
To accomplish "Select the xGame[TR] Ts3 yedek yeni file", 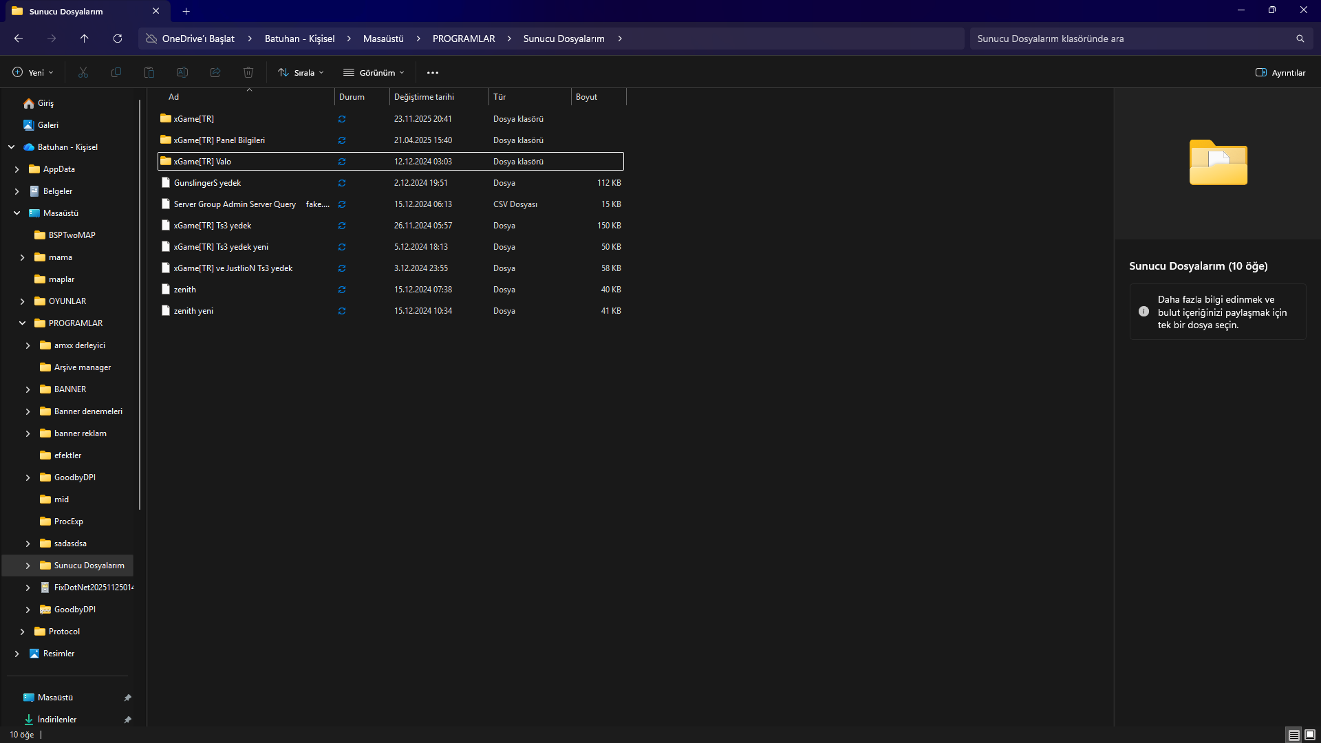I will (391, 247).
